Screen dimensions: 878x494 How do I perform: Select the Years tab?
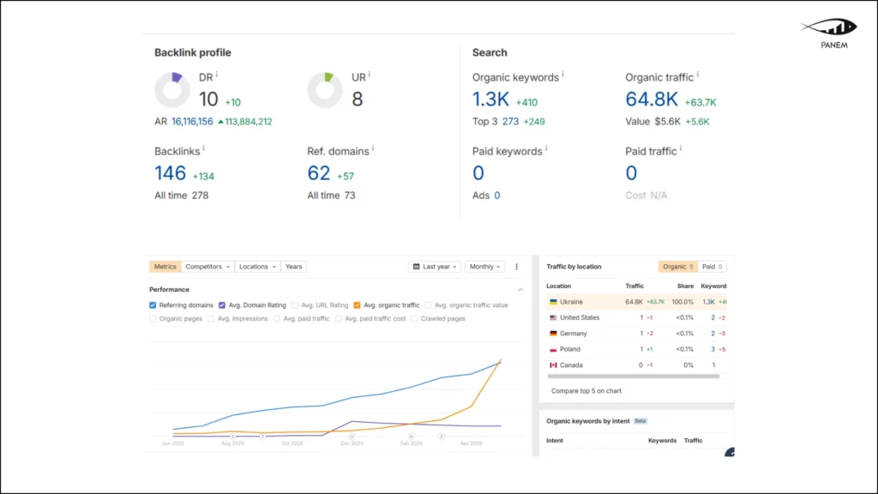click(x=293, y=267)
